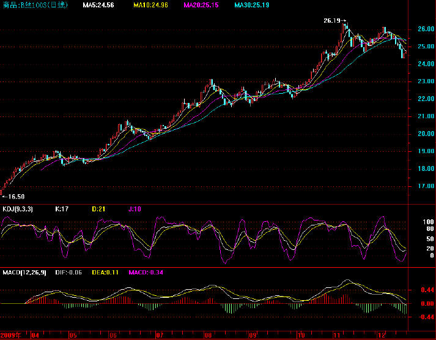
Task: Click the MA5:24.56 moving average label
Action: click(100, 6)
